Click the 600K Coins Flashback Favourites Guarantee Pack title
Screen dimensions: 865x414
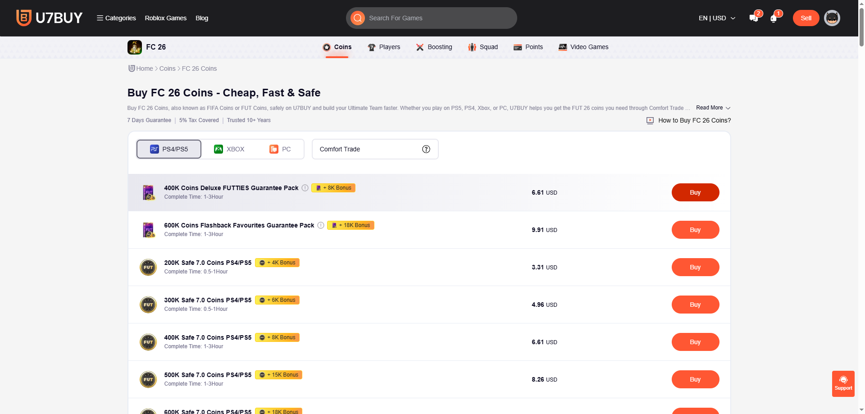[239, 225]
